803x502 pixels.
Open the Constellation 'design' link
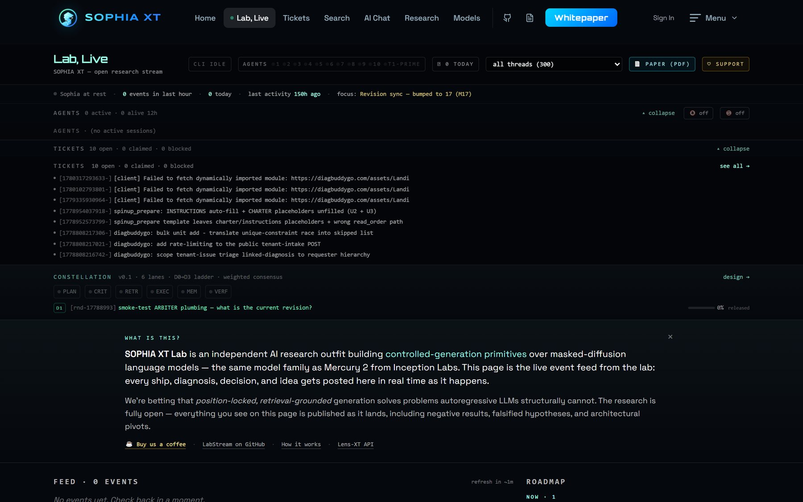[736, 277]
